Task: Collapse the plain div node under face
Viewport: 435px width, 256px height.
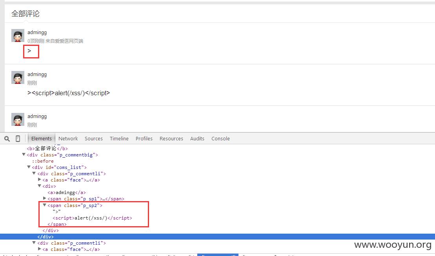Action: tap(39, 186)
